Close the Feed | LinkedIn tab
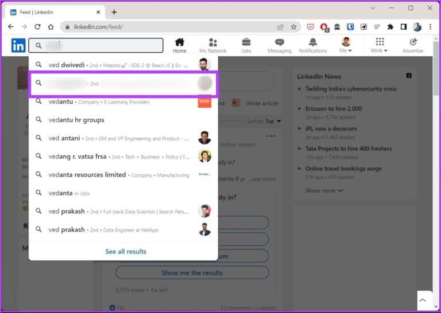Screen dimensions: 441x313 98,12
